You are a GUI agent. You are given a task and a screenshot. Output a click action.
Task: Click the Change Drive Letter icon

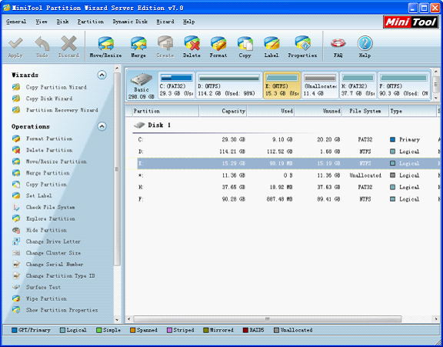click(x=16, y=242)
